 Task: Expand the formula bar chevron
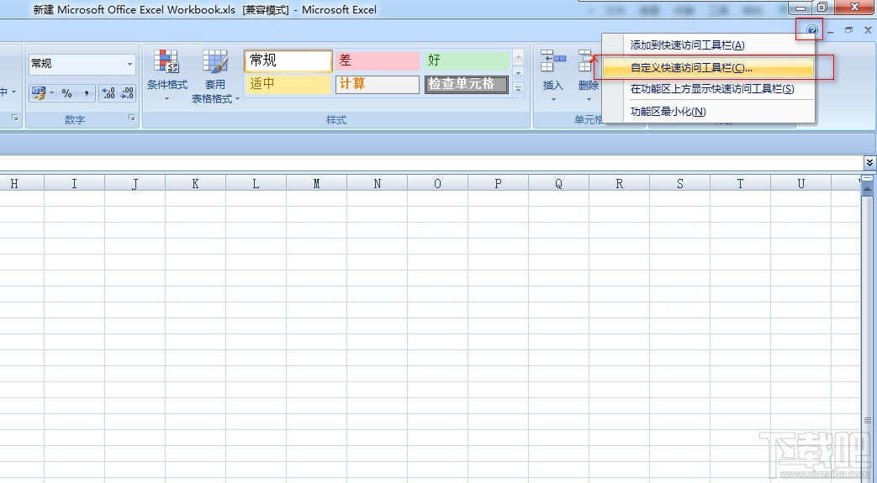(x=869, y=163)
